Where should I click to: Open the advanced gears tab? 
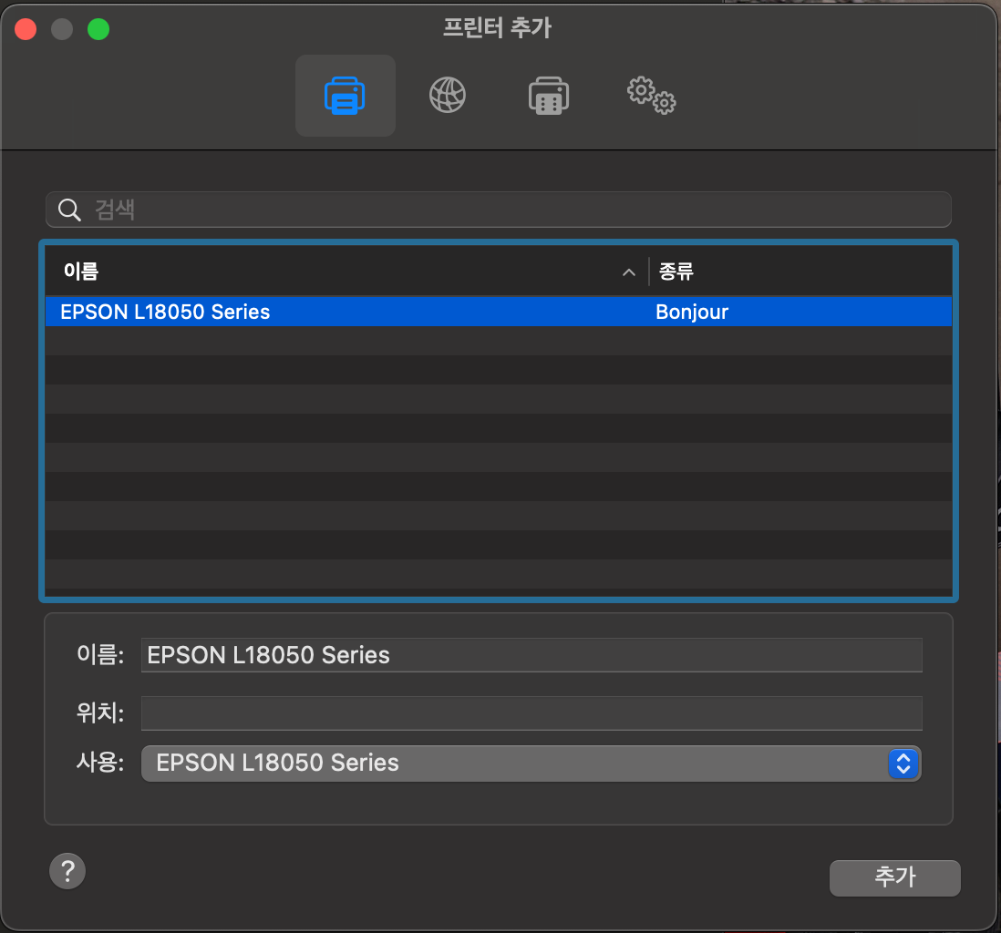pos(651,96)
